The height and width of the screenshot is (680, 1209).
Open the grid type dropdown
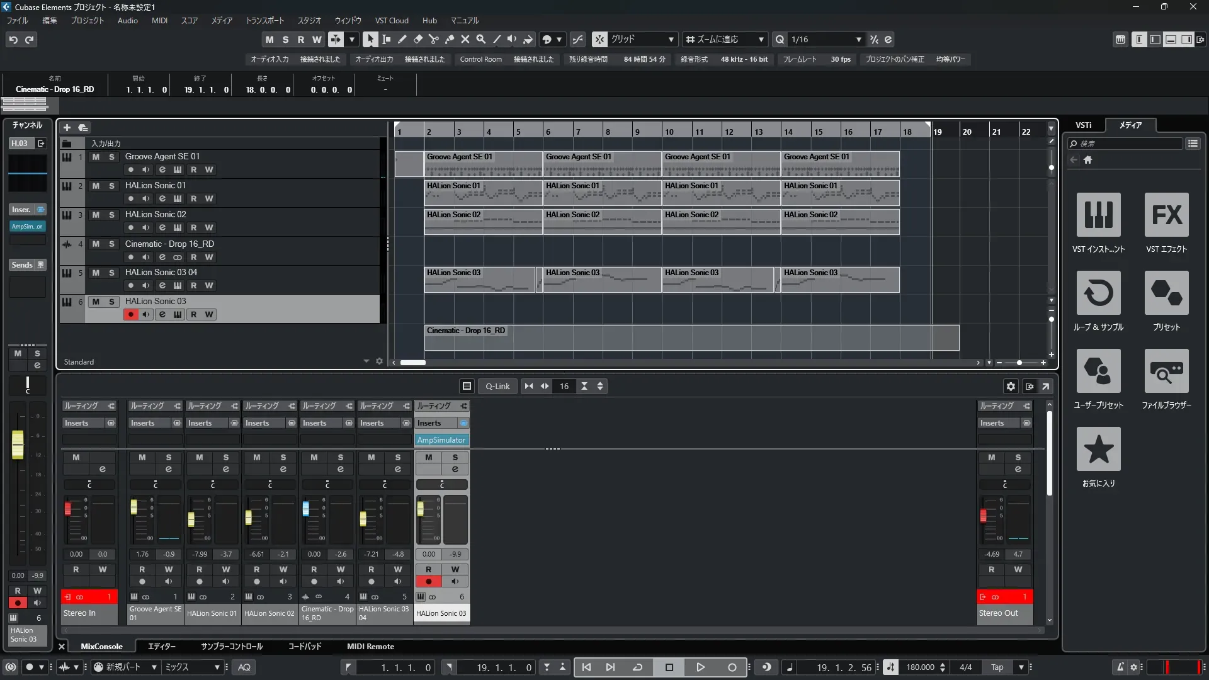(671, 39)
